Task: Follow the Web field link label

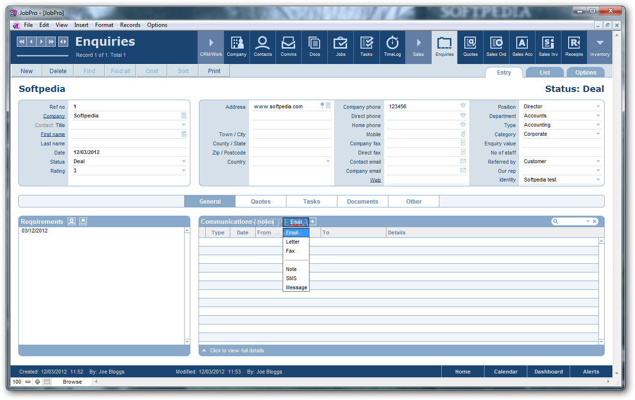Action: (375, 180)
